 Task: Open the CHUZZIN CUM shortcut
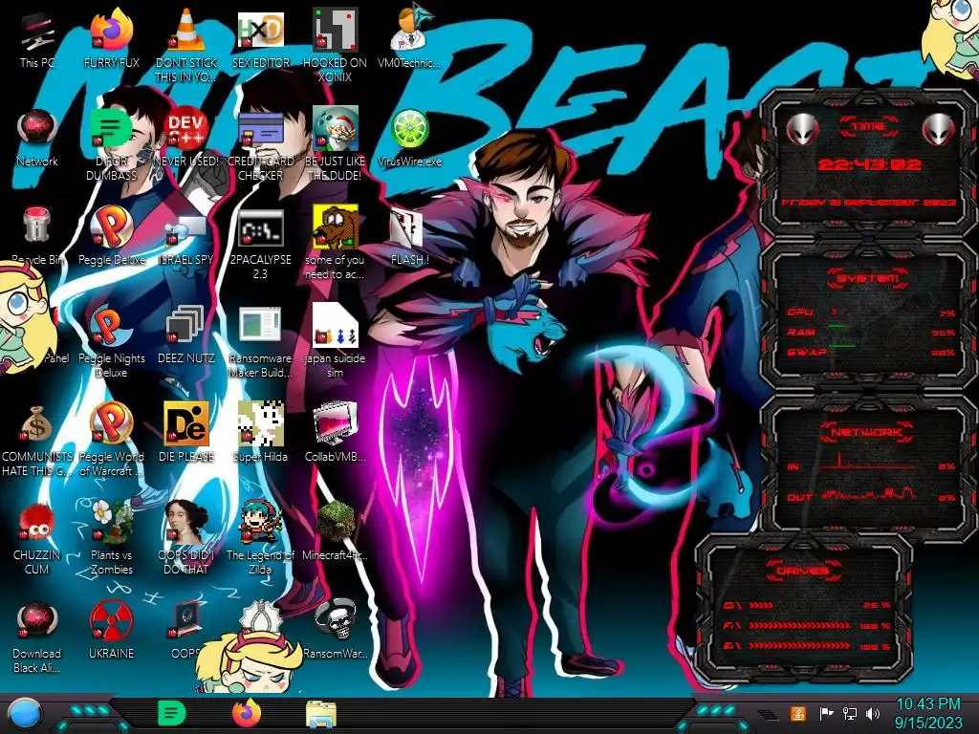37,538
